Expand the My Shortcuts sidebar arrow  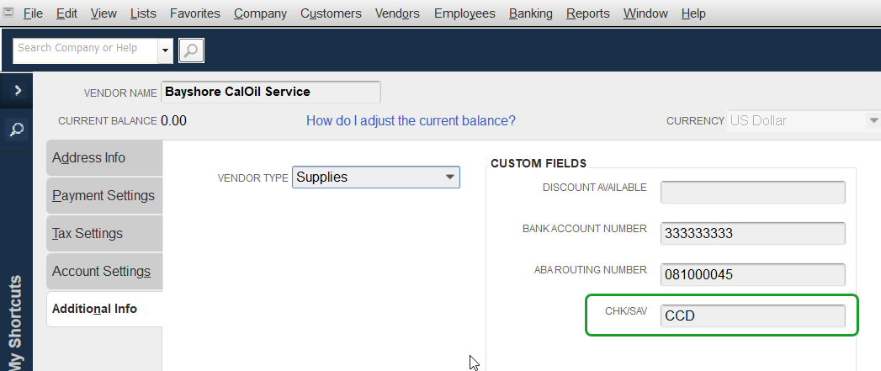(x=17, y=90)
